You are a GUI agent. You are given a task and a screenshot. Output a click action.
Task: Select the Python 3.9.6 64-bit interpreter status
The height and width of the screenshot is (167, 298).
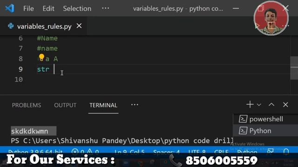tap(35, 152)
